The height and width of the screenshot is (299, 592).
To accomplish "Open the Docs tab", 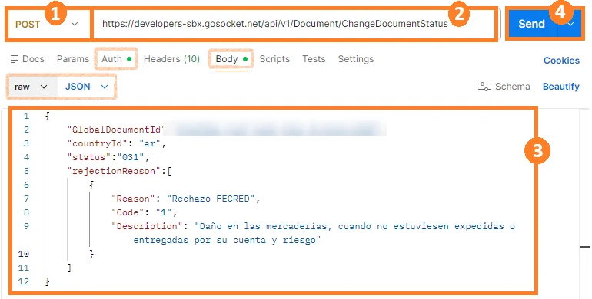I will tap(28, 59).
